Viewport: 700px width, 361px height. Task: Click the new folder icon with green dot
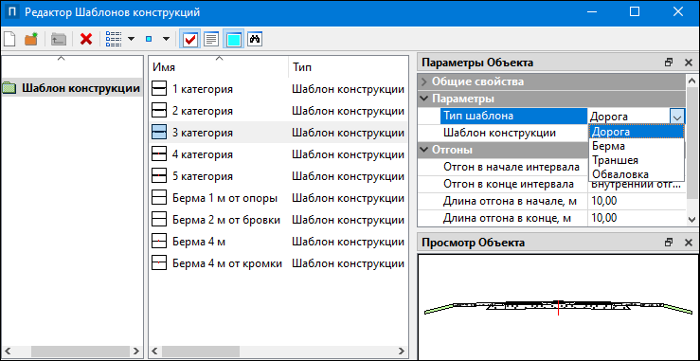click(x=31, y=39)
